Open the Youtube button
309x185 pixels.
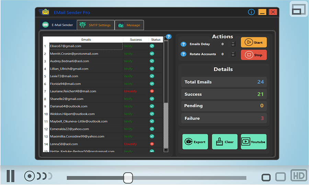[x=254, y=142]
